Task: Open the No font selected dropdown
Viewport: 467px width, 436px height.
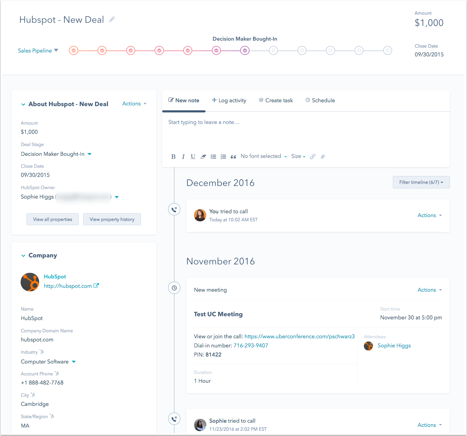Action: pyautogui.click(x=264, y=156)
